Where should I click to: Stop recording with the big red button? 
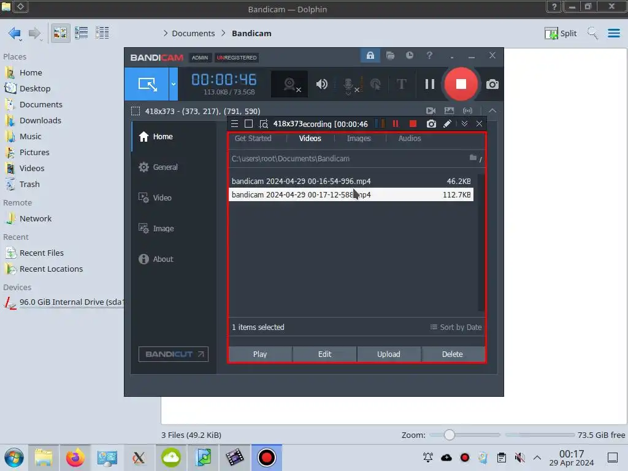click(x=461, y=84)
